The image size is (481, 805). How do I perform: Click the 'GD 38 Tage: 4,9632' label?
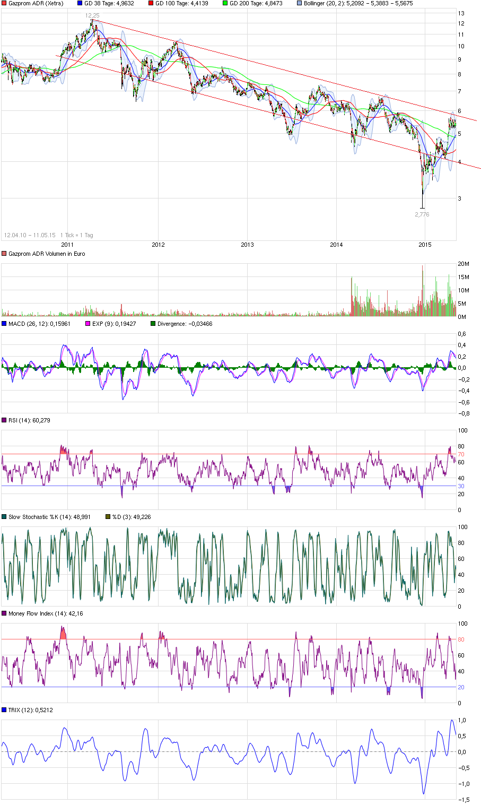(x=109, y=3)
